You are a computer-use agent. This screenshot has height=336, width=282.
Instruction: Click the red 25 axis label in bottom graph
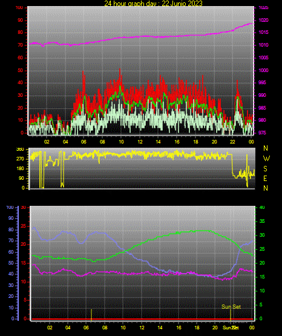click(23, 226)
